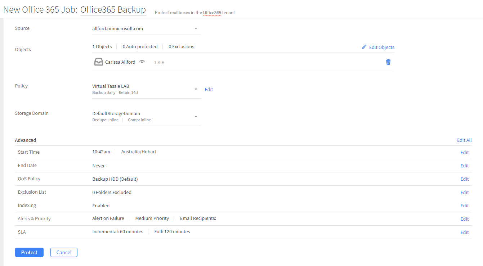The image size is (483, 266).
Task: Click the DefaultStorageDomain value
Action: pos(116,113)
